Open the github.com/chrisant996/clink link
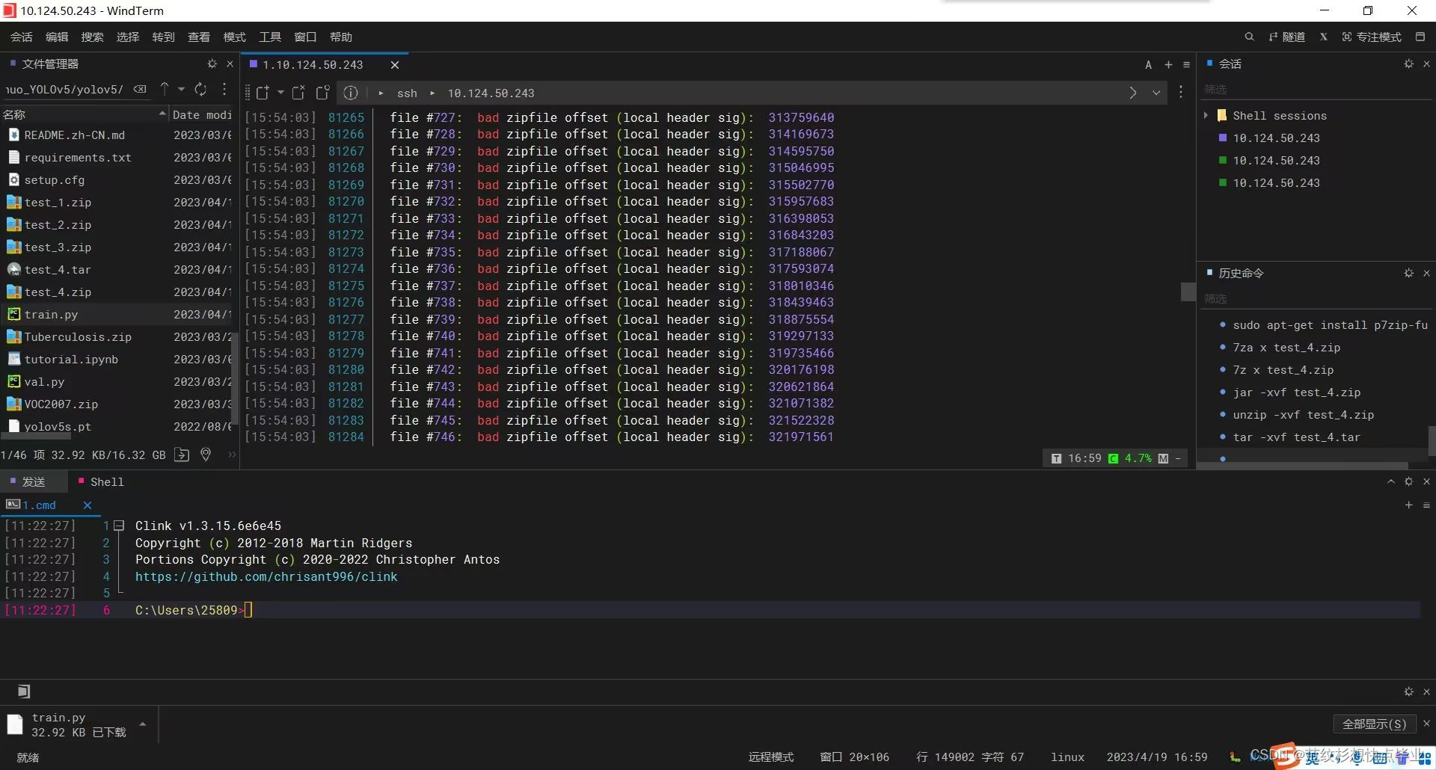Screen dimensions: 1436x770 [266, 577]
